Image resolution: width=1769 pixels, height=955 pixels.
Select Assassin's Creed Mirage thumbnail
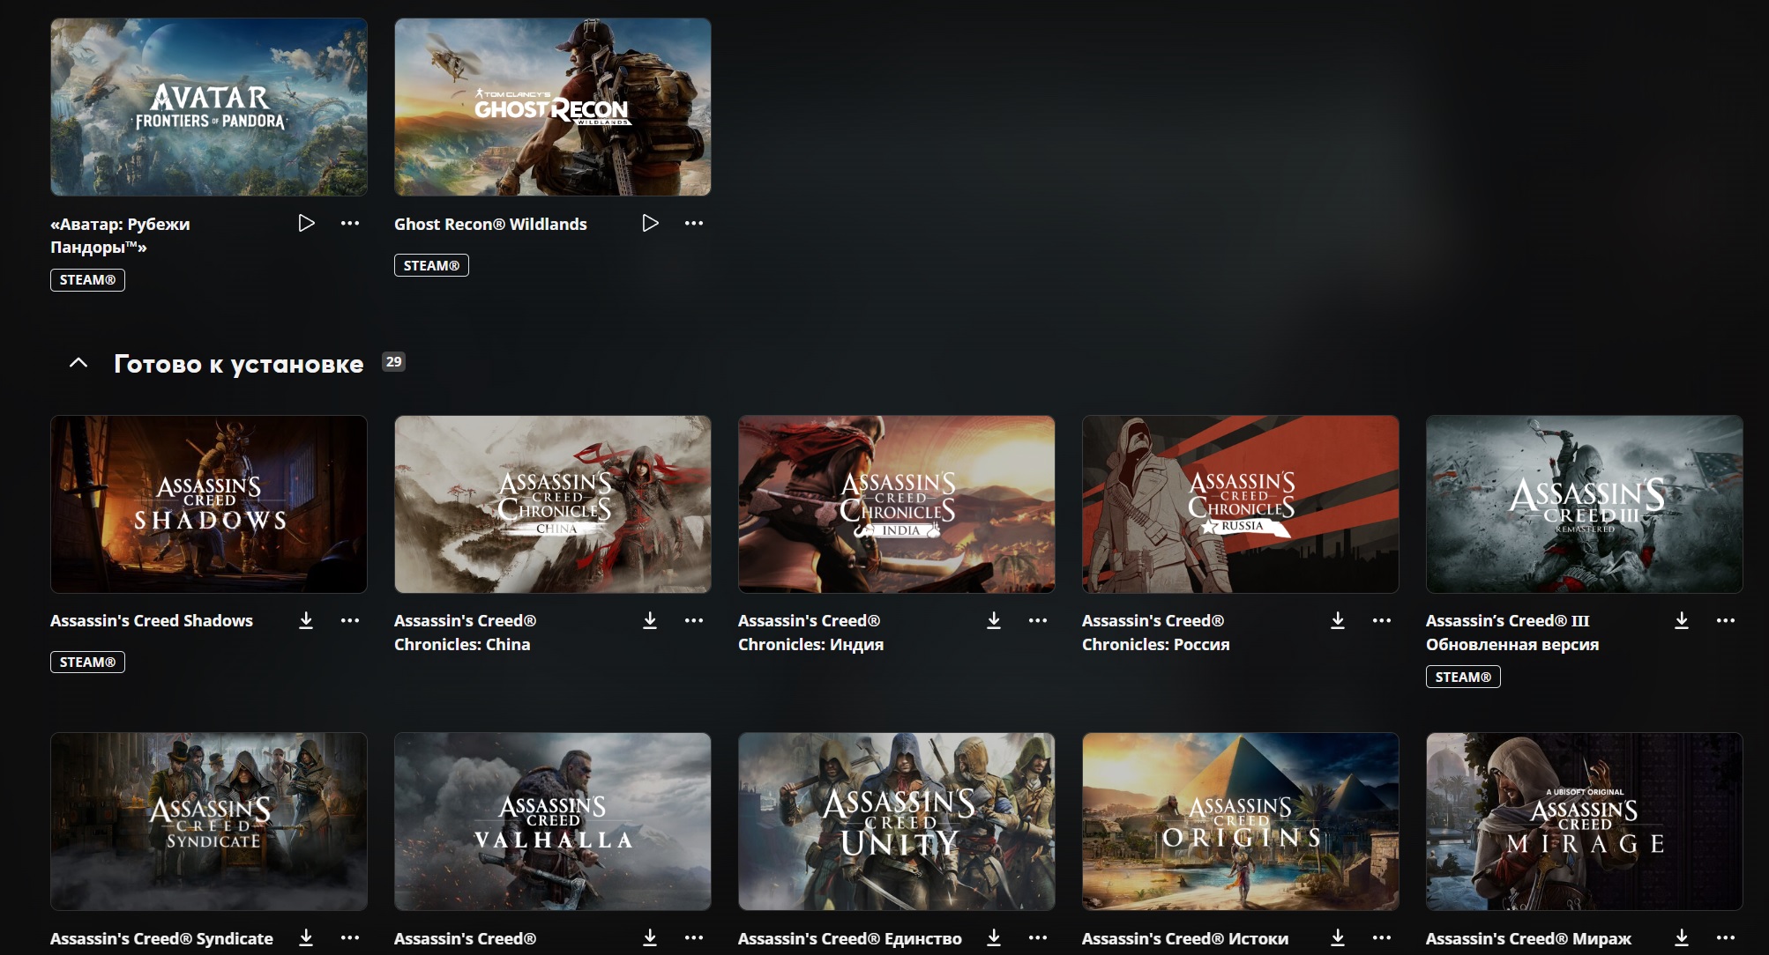pos(1585,821)
